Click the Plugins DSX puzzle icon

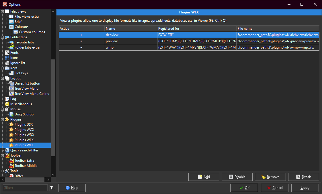point(11,125)
